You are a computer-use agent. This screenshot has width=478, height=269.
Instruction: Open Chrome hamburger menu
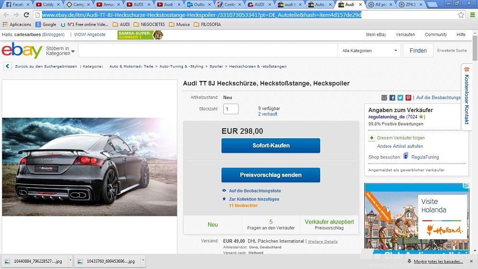coord(472,15)
